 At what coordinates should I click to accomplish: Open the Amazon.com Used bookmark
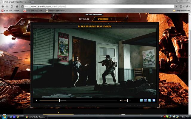(x=56, y=11)
